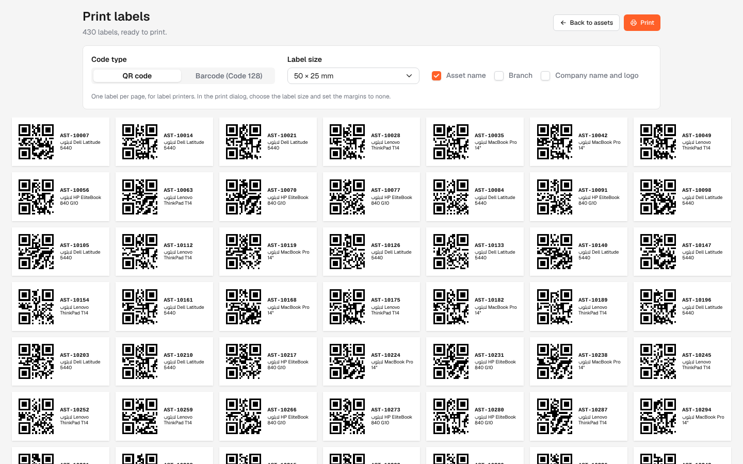This screenshot has height=464, width=743.
Task: Click the QR code for AST-10140
Action: point(555,252)
